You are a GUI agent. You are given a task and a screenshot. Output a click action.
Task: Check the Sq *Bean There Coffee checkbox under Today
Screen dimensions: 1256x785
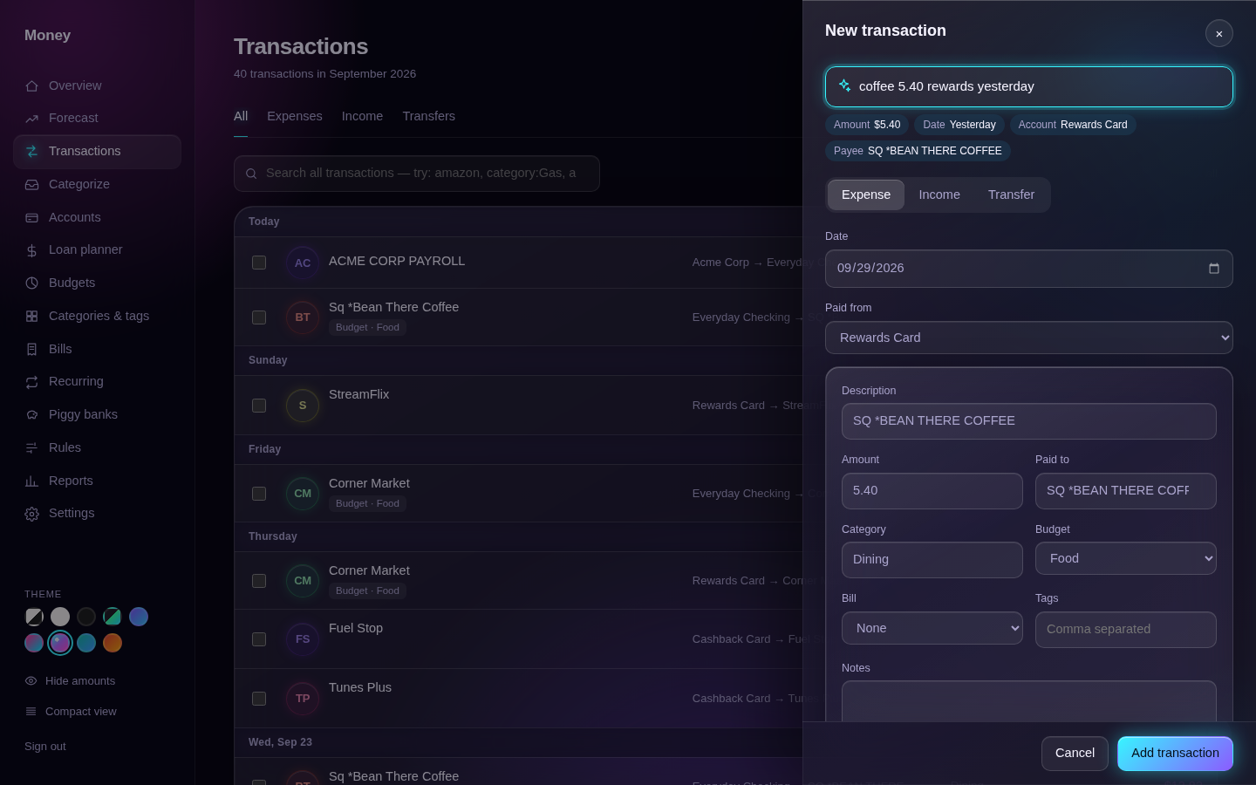(x=259, y=317)
